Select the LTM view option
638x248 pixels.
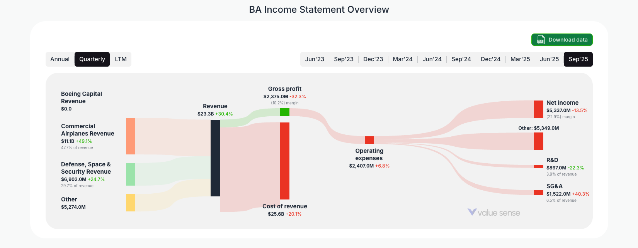pyautogui.click(x=121, y=59)
